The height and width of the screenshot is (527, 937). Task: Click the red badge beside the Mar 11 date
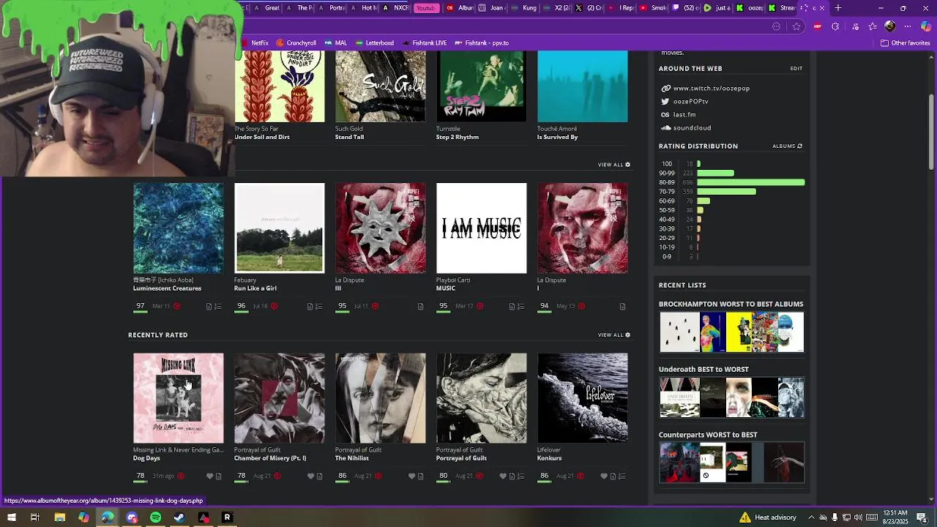[x=176, y=306]
